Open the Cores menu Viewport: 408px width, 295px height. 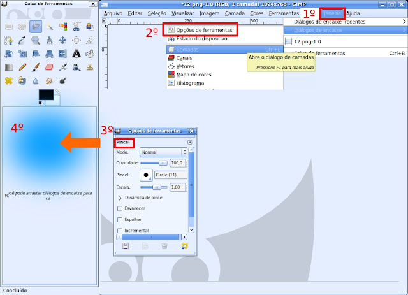point(256,13)
